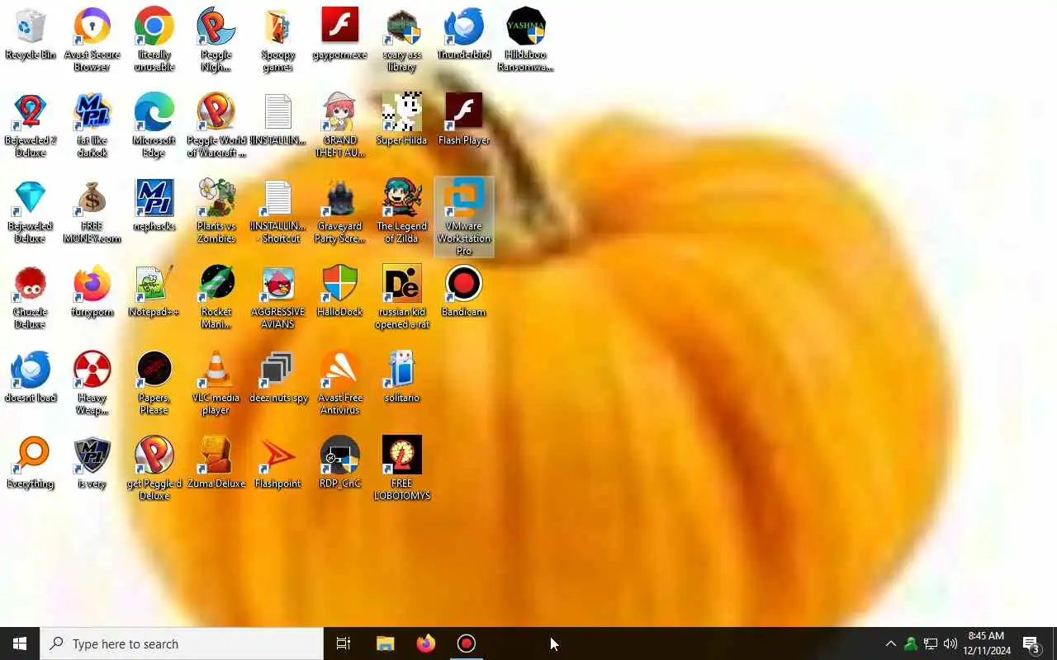Open the Windows Start menu
The width and height of the screenshot is (1057, 660).
pyautogui.click(x=20, y=643)
